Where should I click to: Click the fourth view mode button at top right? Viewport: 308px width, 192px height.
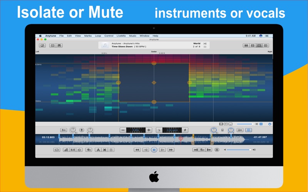(x=266, y=45)
